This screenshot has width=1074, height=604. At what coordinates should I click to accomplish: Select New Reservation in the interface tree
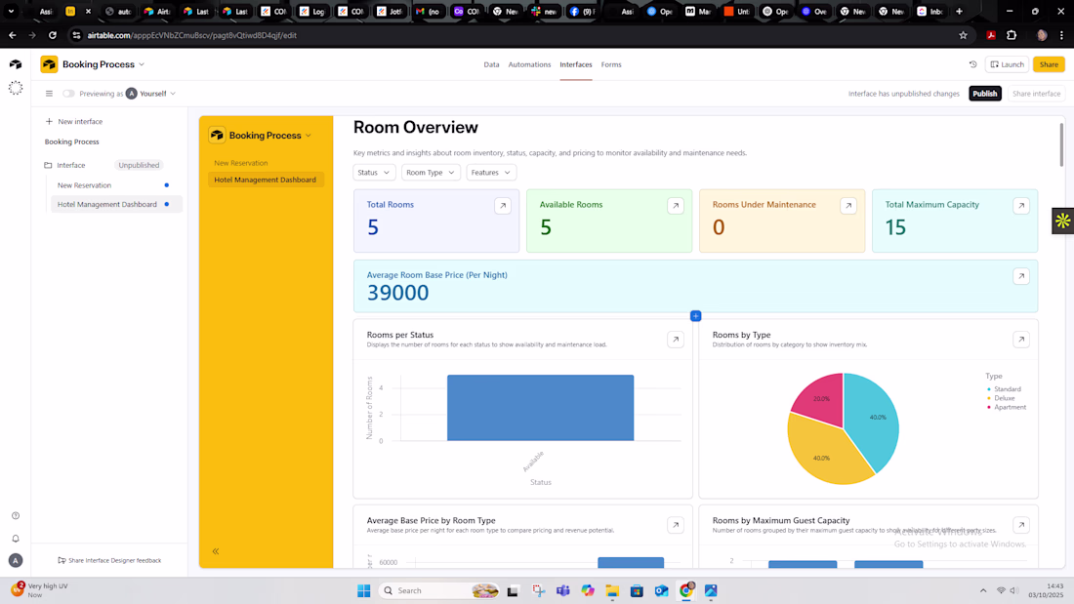point(84,184)
